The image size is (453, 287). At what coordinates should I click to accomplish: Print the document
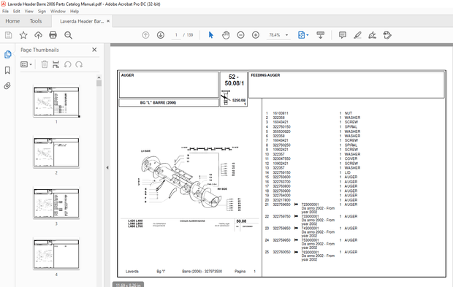tap(53, 35)
